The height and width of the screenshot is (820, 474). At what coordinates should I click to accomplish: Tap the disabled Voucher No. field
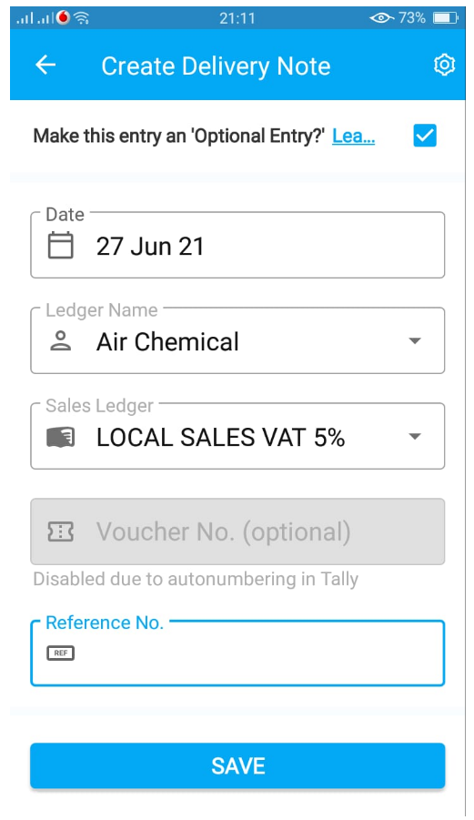pyautogui.click(x=237, y=531)
